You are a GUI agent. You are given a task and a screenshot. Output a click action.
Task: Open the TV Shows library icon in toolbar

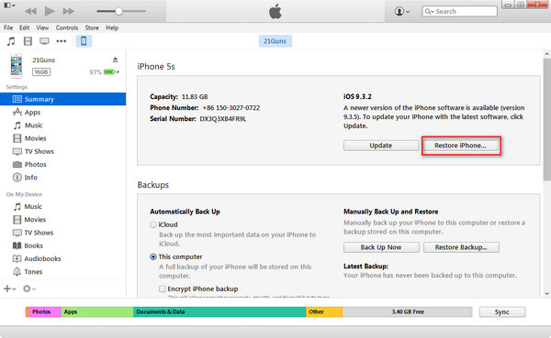[x=44, y=41]
